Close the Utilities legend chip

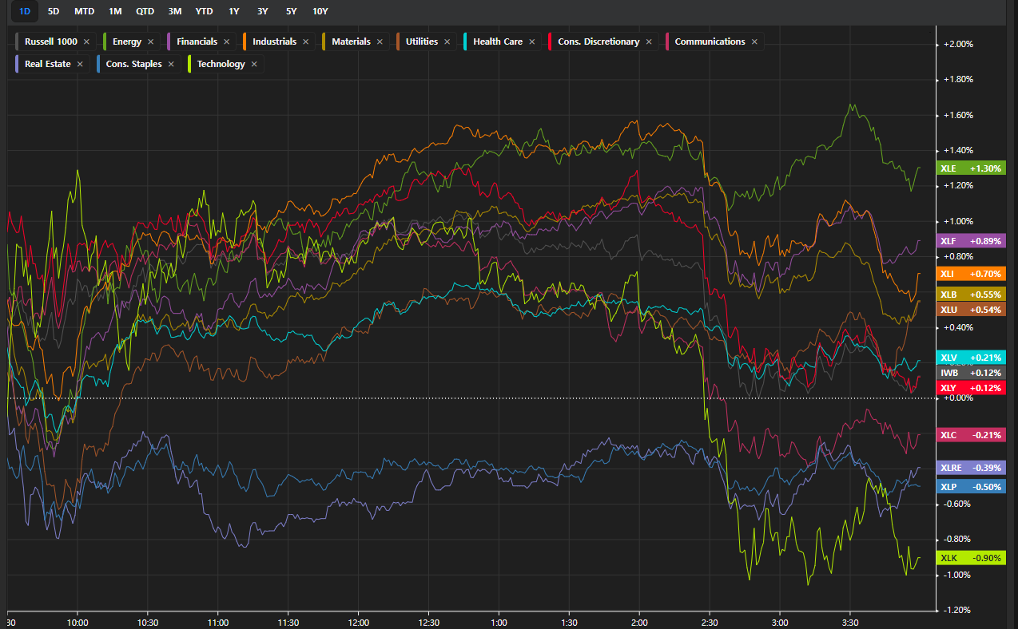click(x=447, y=42)
